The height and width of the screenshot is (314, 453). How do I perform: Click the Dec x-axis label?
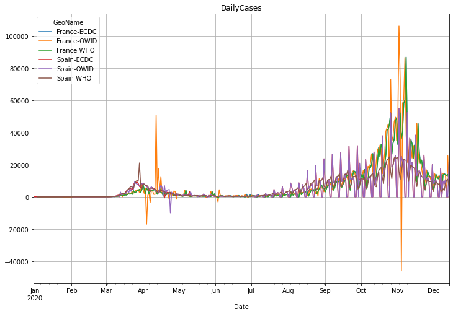434,290
